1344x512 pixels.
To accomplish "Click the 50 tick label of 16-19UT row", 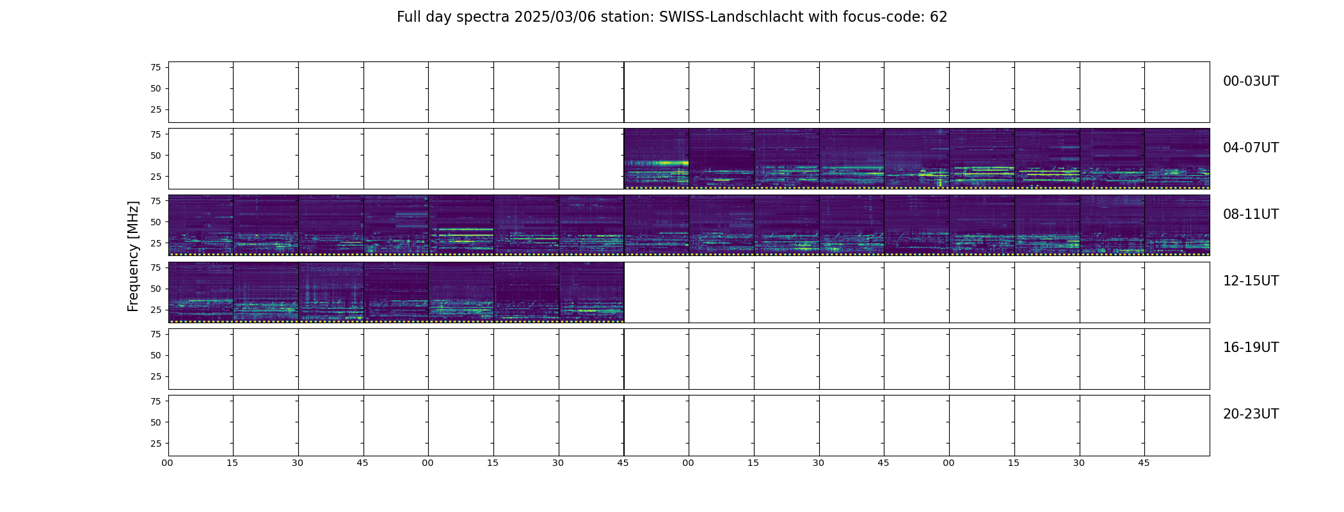I will click(x=156, y=355).
